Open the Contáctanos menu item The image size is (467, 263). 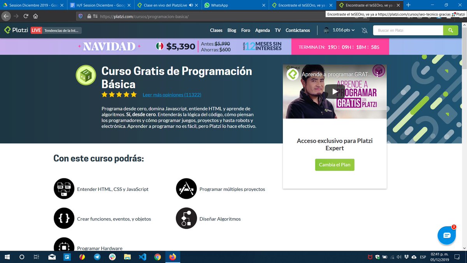(298, 30)
